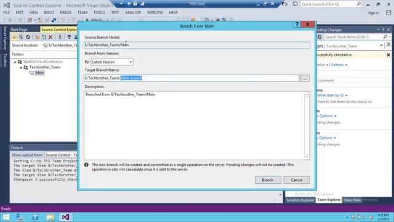Open the Work Item by ID dropdown
The image size is (394, 222).
pos(332,96)
